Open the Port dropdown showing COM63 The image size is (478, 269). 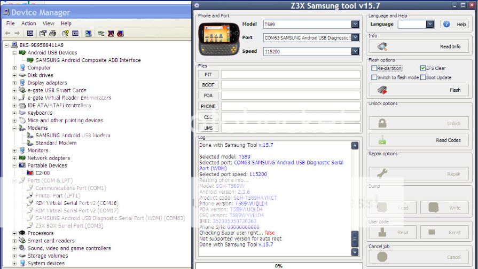pos(355,37)
